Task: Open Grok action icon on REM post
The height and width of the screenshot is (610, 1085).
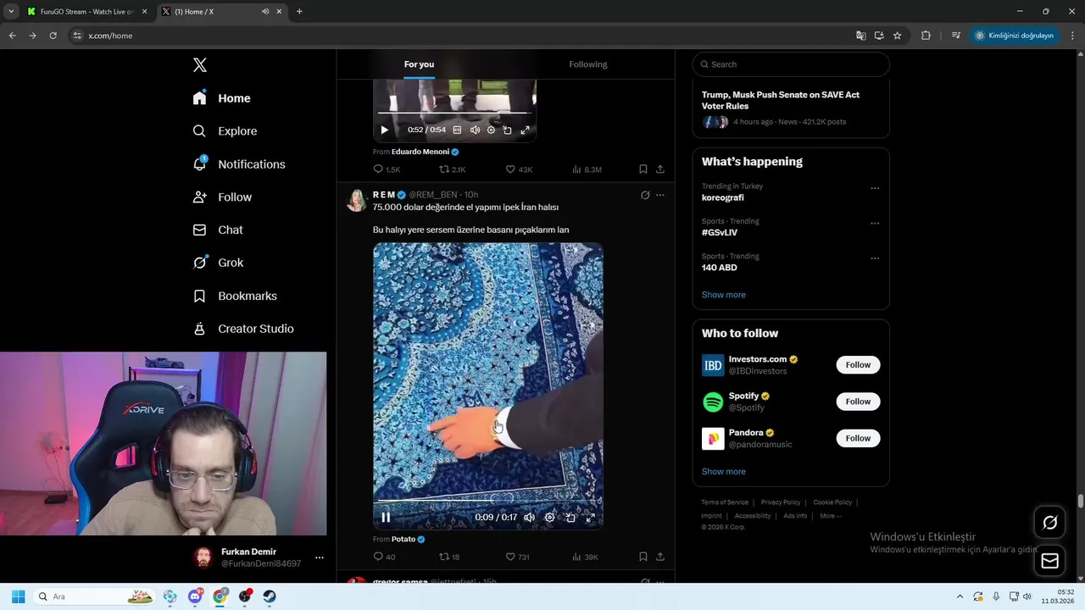Action: click(x=645, y=195)
